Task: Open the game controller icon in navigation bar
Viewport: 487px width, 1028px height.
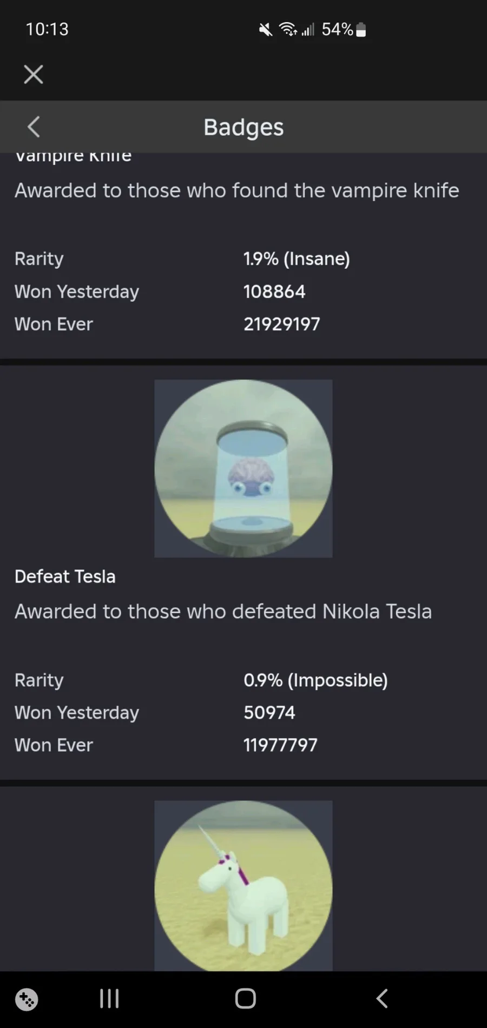Action: 27,999
